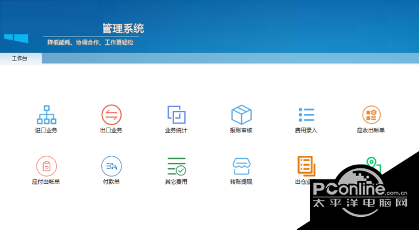Click the 出口业务 label
The image size is (419, 230).
(x=111, y=130)
